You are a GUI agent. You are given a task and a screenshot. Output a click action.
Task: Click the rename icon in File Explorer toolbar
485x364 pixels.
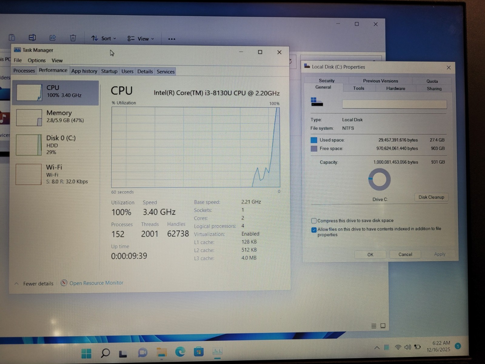(x=32, y=38)
